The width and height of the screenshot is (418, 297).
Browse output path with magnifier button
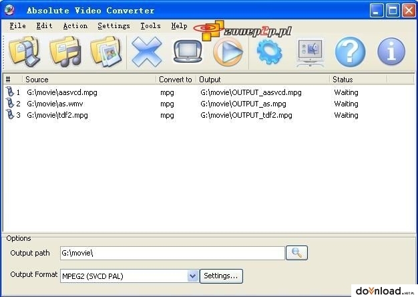click(296, 253)
